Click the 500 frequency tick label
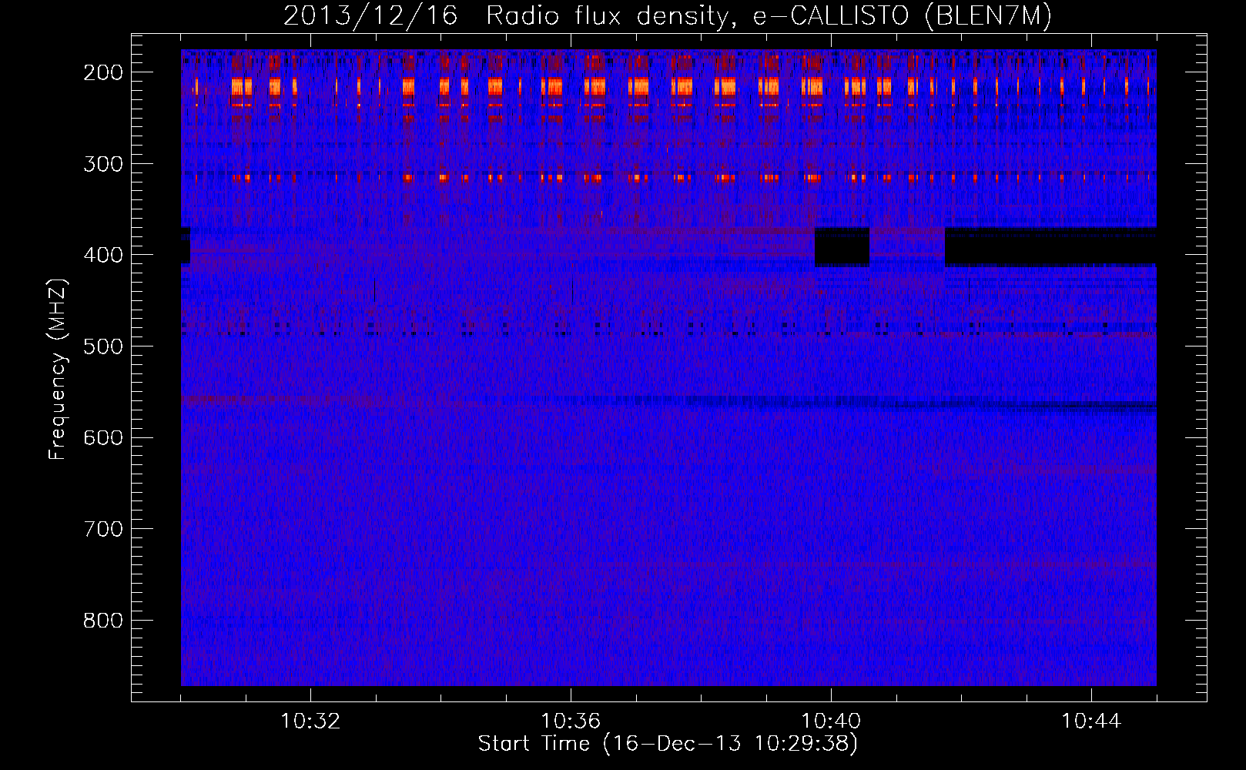 coord(102,346)
